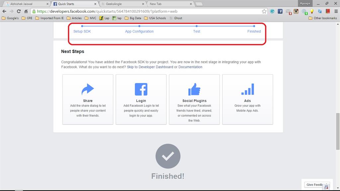Click the Facebook Login logo icon
This screenshot has height=191, width=340.
click(141, 89)
